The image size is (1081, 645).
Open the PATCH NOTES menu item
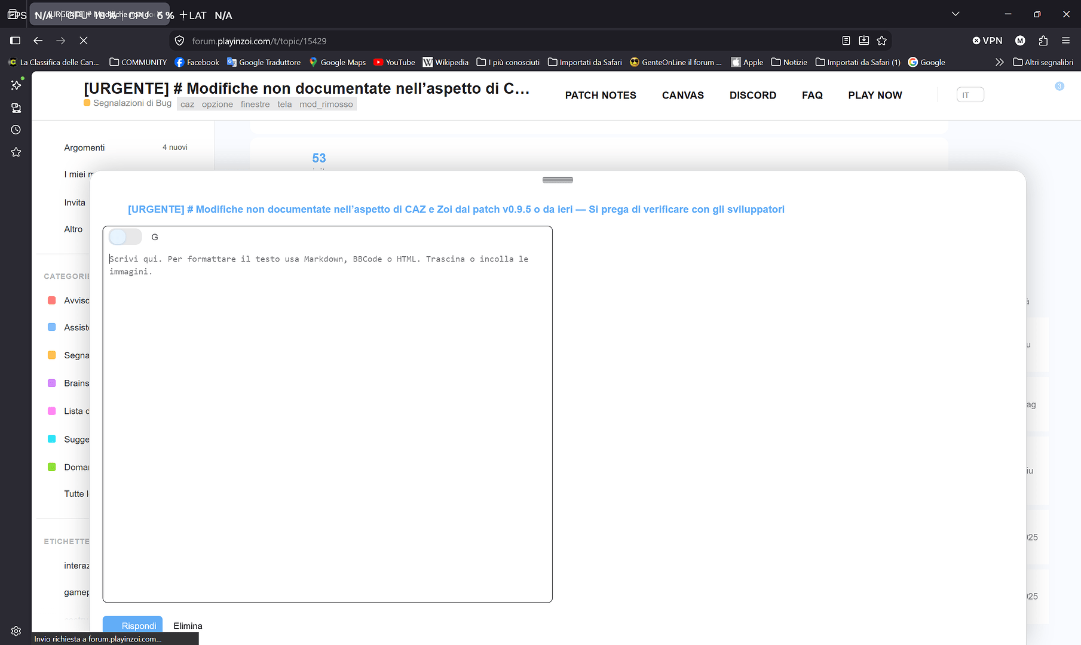click(601, 95)
